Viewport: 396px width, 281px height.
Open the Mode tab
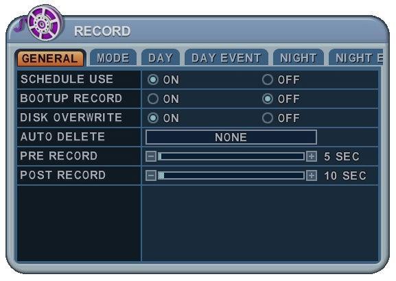[x=113, y=58]
